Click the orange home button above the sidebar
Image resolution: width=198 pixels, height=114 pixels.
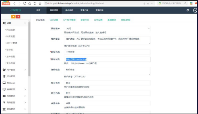(x=13, y=17)
